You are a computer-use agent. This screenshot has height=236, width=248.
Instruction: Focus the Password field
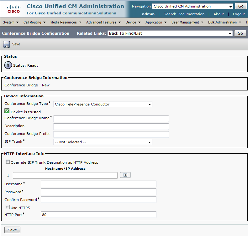click(x=98, y=192)
